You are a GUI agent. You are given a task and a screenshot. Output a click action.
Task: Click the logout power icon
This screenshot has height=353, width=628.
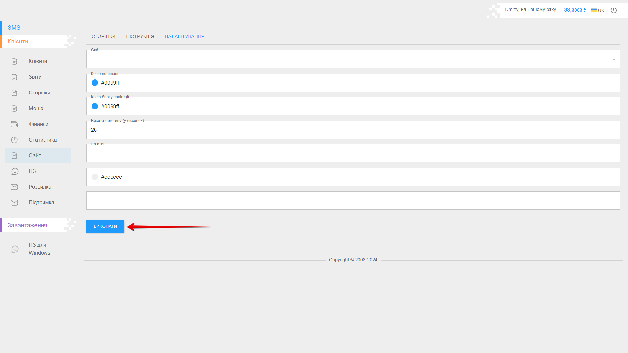coord(614,10)
